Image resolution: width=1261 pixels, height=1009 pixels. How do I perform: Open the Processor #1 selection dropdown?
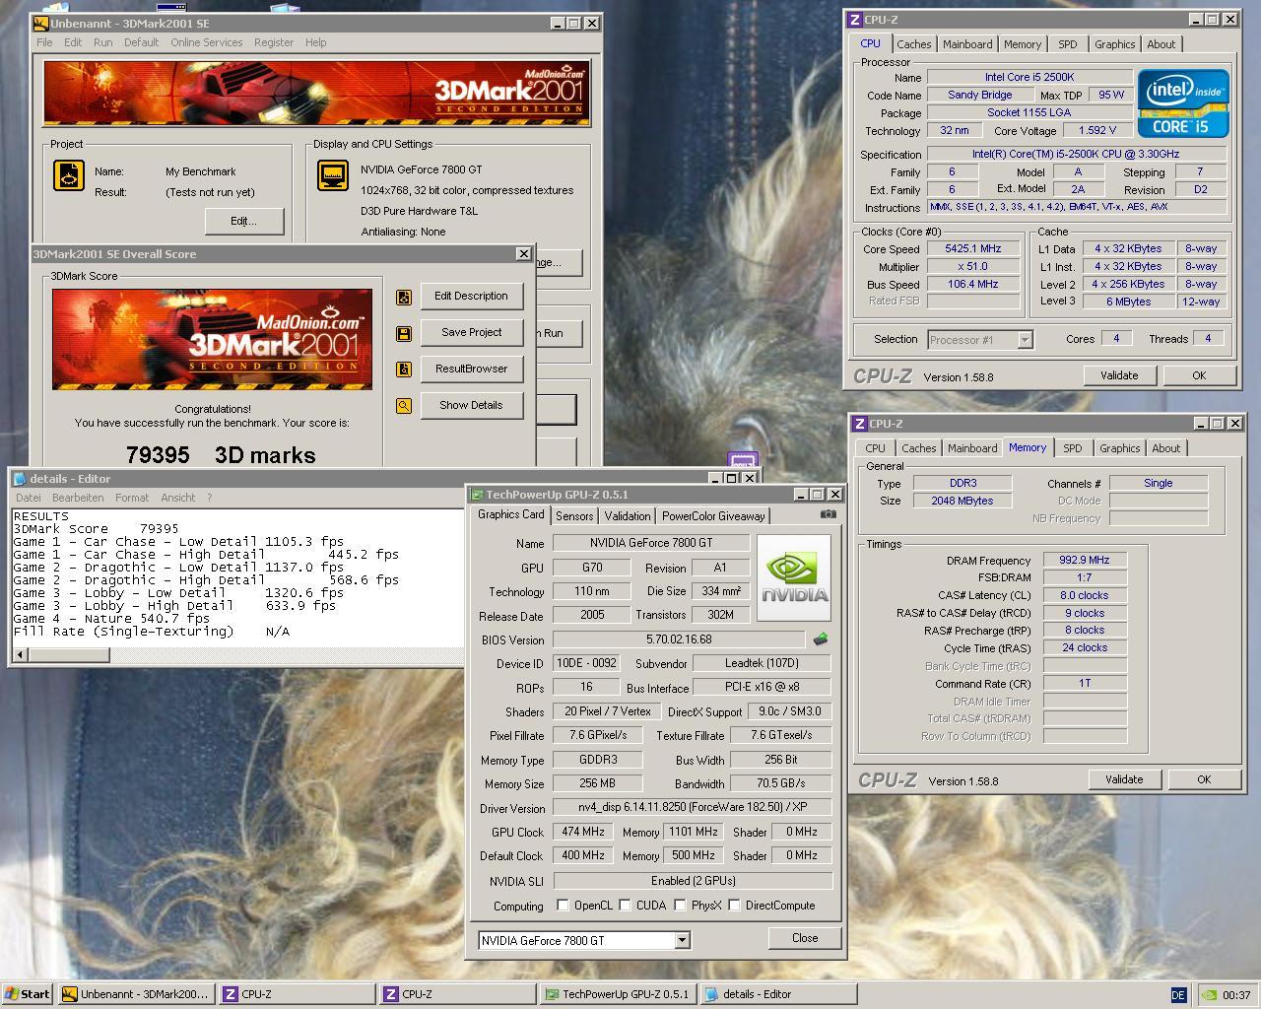pos(1025,340)
